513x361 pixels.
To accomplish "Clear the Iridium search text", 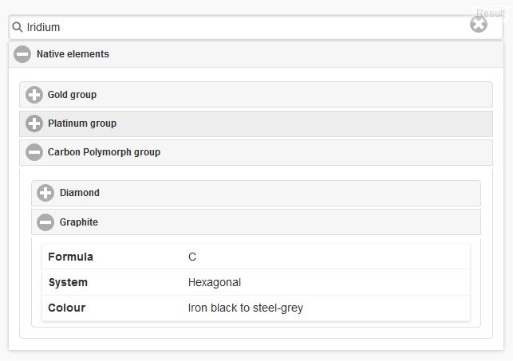I will click(x=478, y=25).
